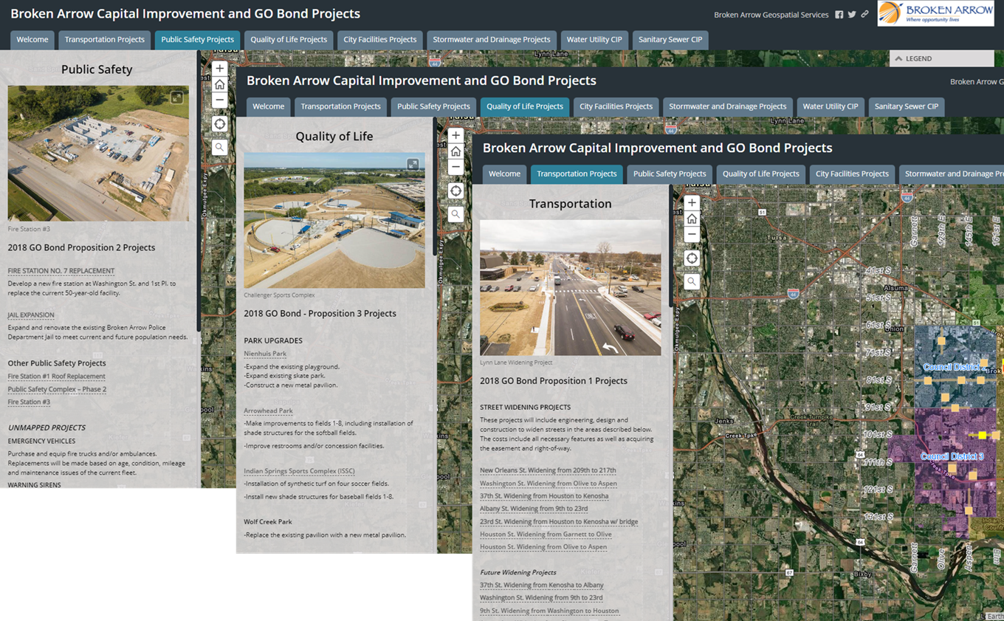Use the locate button on Transportation map
Screen dimensions: 1004x621
point(692,258)
